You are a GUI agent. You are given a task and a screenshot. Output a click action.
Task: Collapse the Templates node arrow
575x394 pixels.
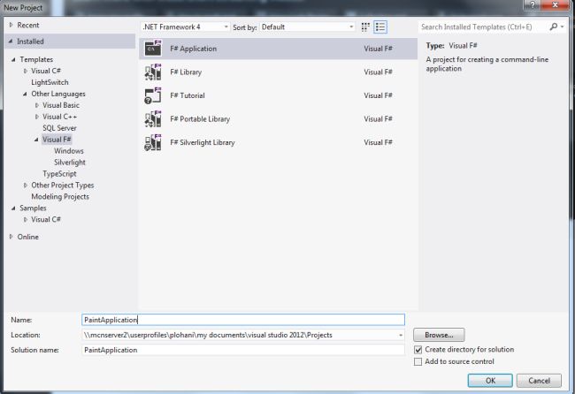tap(13, 60)
